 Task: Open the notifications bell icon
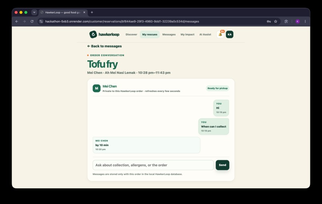(221, 34)
